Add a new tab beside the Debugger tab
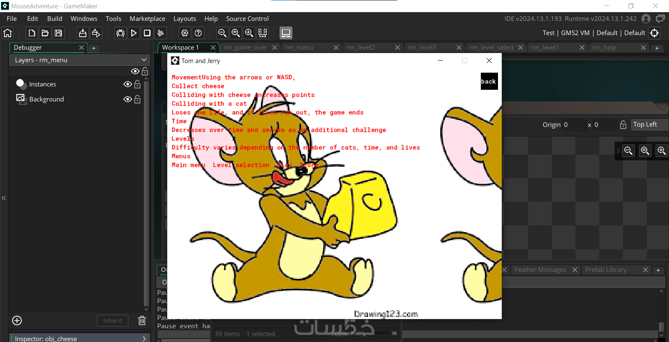This screenshot has height=342, width=669. tap(94, 48)
